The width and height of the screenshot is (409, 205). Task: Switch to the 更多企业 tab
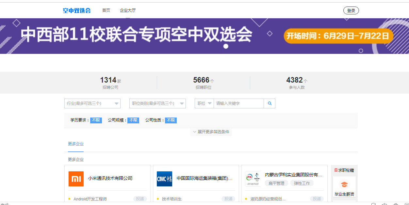(76, 144)
